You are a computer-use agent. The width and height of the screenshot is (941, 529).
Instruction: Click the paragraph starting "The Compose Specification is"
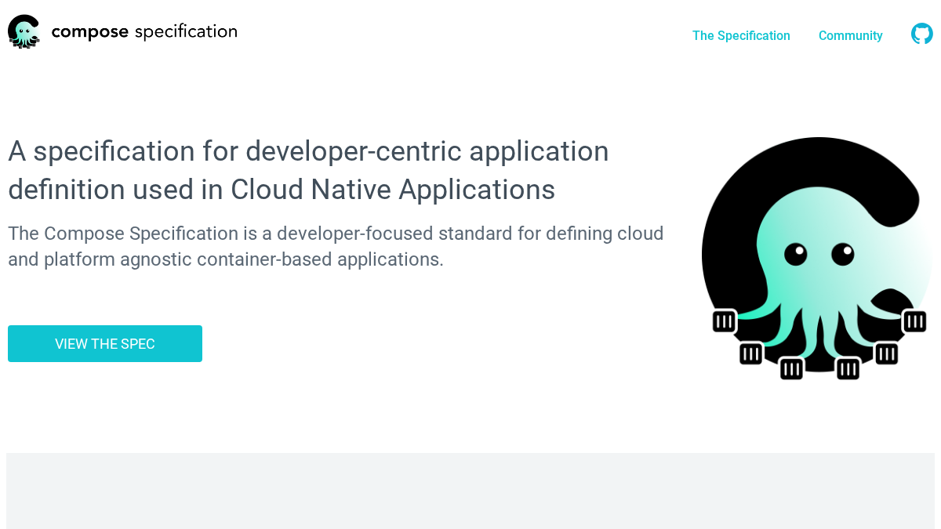click(x=336, y=246)
